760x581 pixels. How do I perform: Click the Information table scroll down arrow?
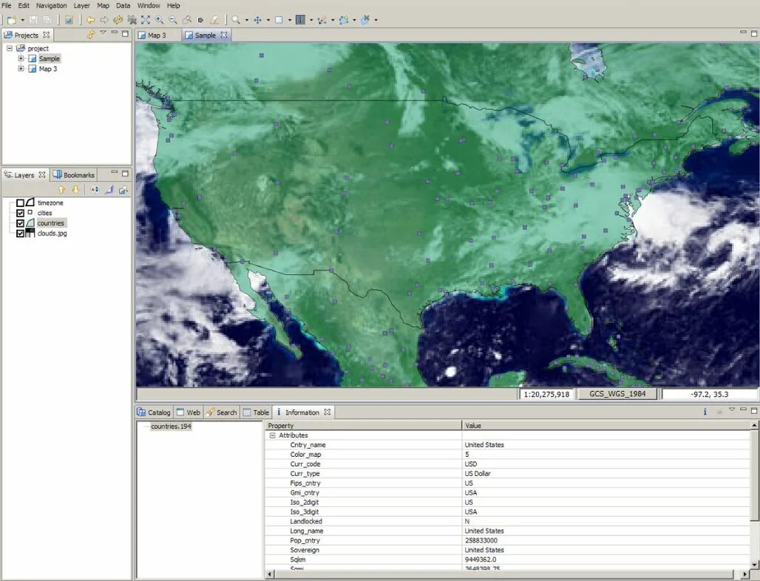[754, 564]
